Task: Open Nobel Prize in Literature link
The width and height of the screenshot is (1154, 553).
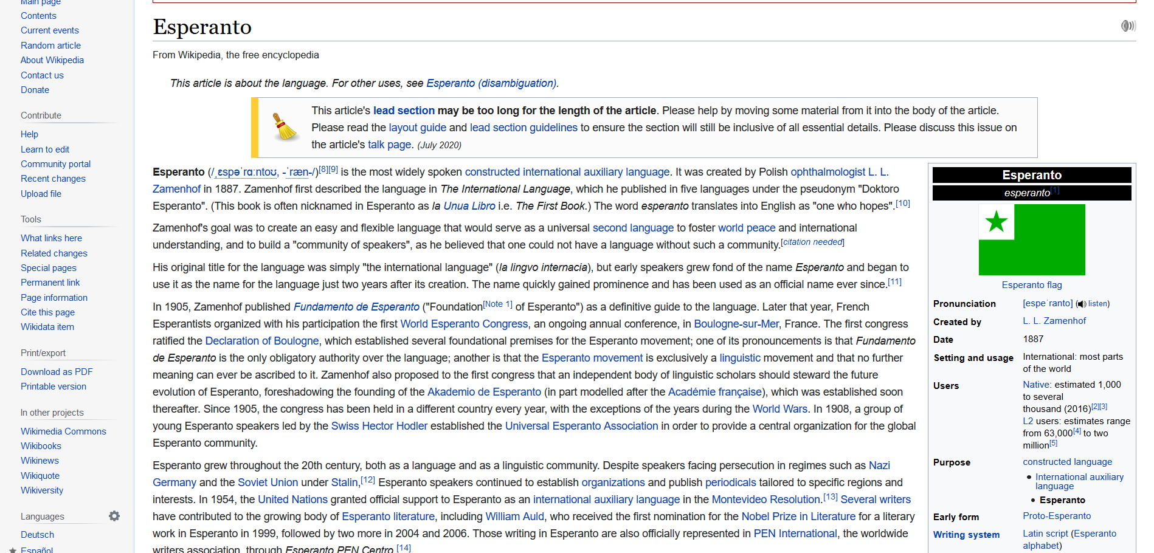Action: 798,517
